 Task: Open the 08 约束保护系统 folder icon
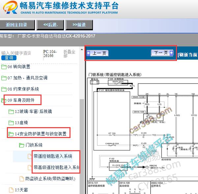(x=4, y=89)
